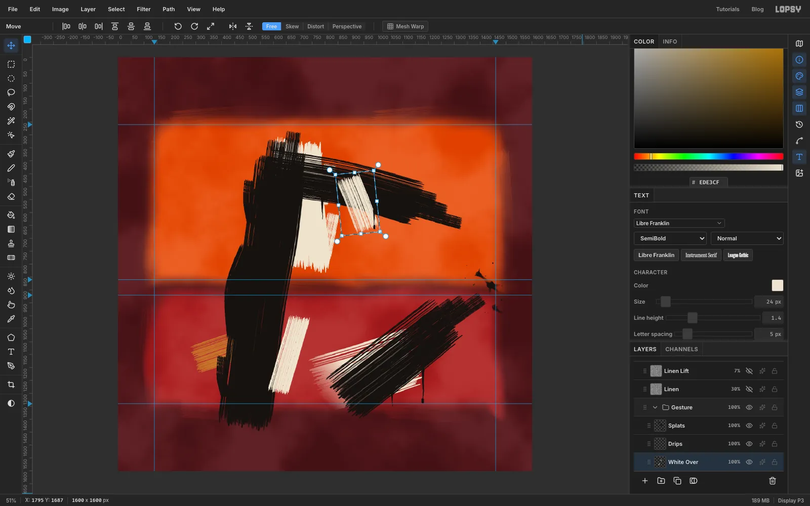810x506 pixels.
Task: Open the history panel icon
Action: (799, 124)
